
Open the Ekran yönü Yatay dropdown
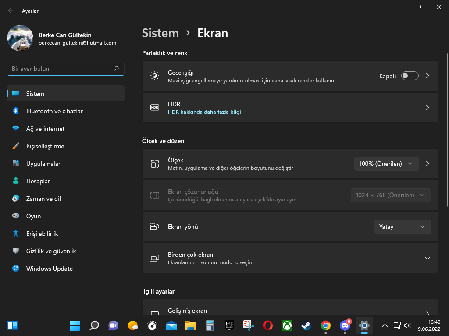point(402,227)
